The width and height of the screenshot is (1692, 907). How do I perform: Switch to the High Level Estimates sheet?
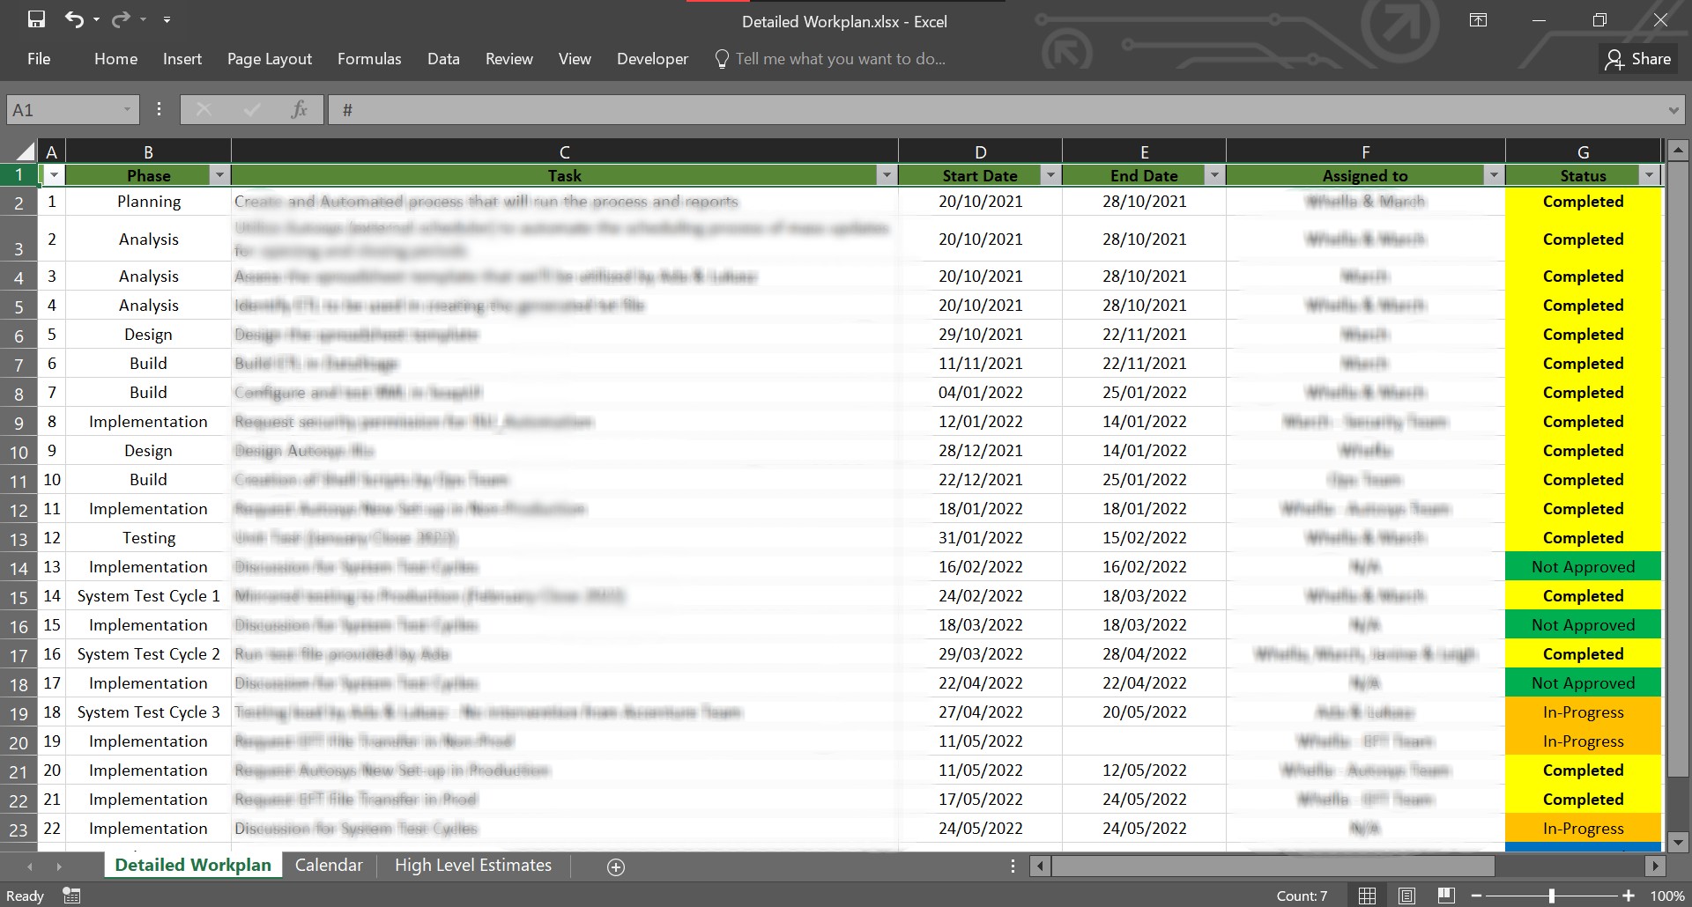tap(473, 866)
